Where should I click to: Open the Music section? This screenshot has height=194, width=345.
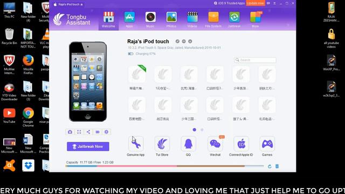pyautogui.click(x=150, y=20)
